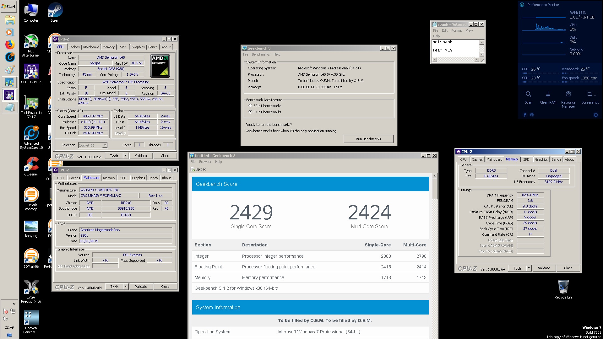
Task: Click Geekbench results vertical scrollbar thumb
Action: point(435,189)
